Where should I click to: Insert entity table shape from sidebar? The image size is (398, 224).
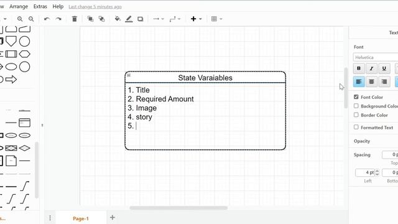[25, 123]
